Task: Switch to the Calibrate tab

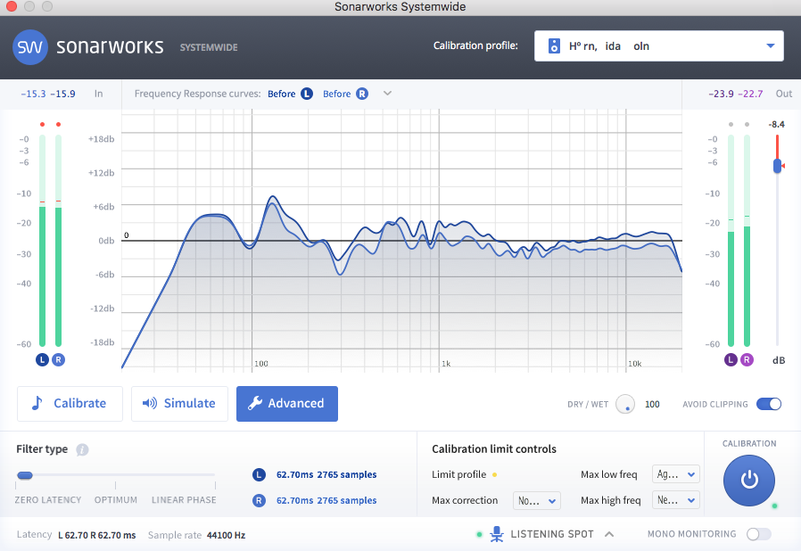Action: point(70,403)
